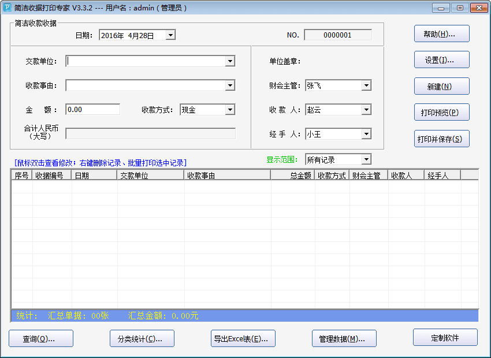The width and height of the screenshot is (491, 358).
Task: Open the 经手人 dropdown showing 小王
Action: 366,134
